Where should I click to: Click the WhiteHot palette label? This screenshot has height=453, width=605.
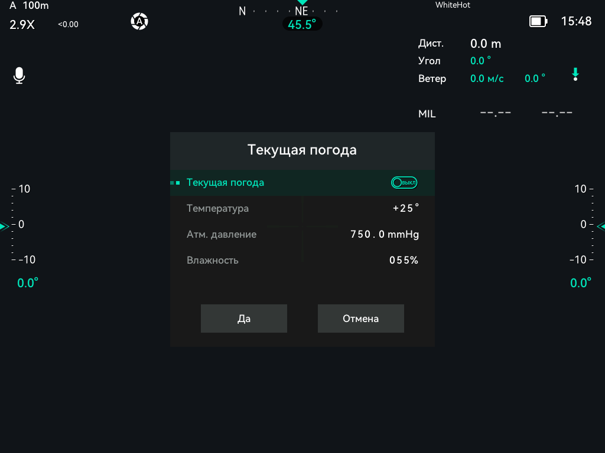453,5
